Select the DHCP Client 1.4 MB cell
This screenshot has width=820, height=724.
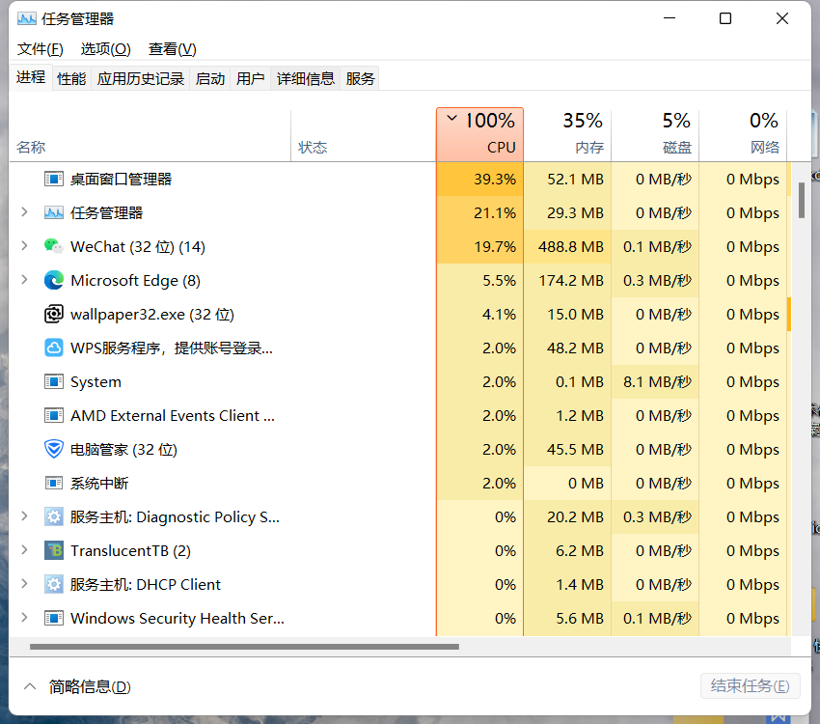pos(568,584)
